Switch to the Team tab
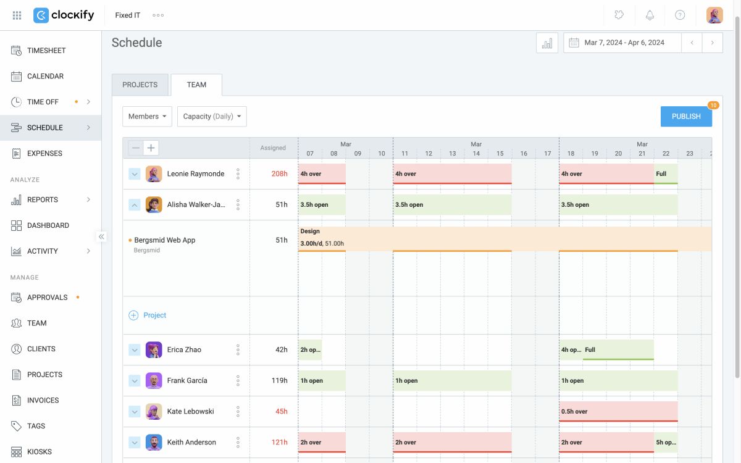 pos(196,85)
